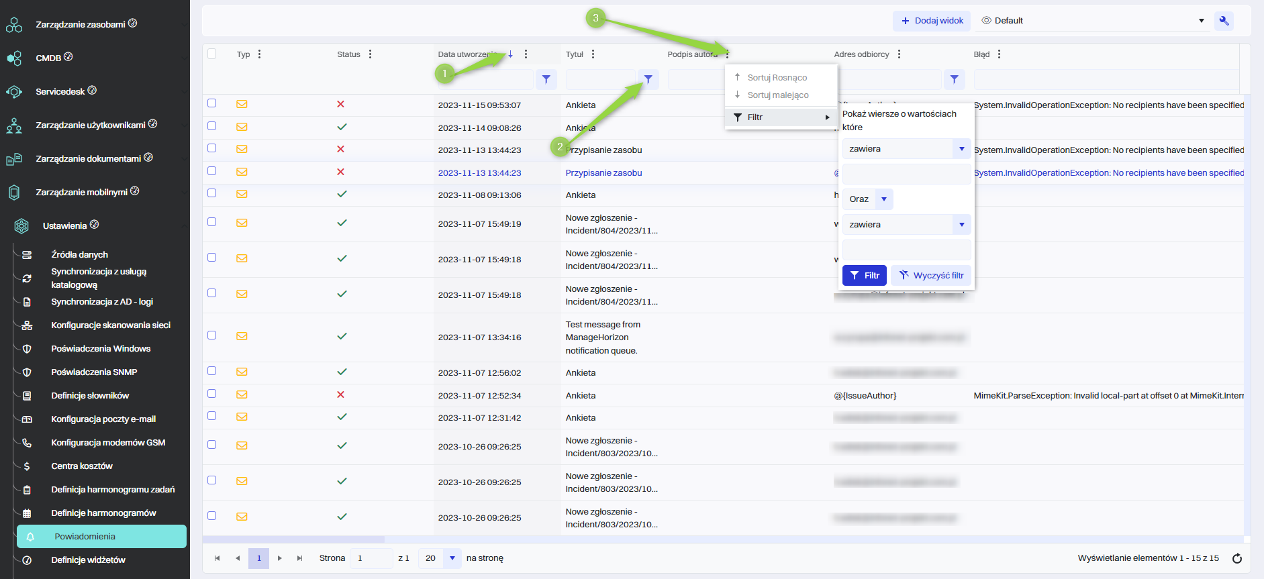Viewport: 1264px width, 579px height.
Task: Go to the last page icon
Action: [299, 558]
